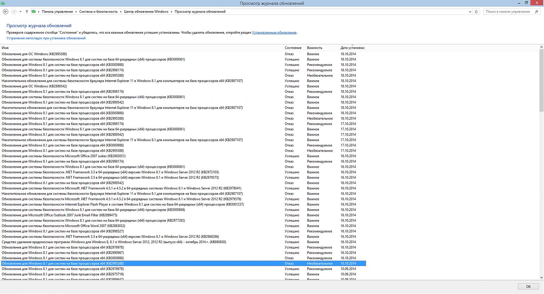Open 'Устранение неполадок при установке обновлений' link
Viewport: 544px width, 294px height.
click(x=46, y=38)
